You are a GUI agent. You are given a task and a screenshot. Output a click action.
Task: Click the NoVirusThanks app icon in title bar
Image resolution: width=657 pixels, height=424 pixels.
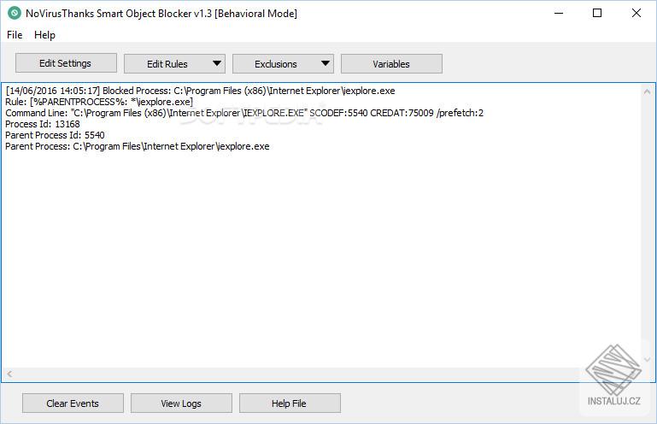(x=15, y=13)
